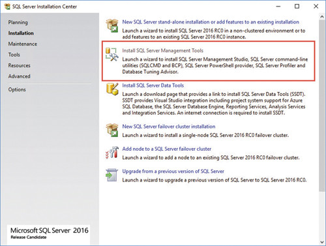Close the SQL Server Installation Center window
This screenshot has width=326, height=246.
click(316, 7)
